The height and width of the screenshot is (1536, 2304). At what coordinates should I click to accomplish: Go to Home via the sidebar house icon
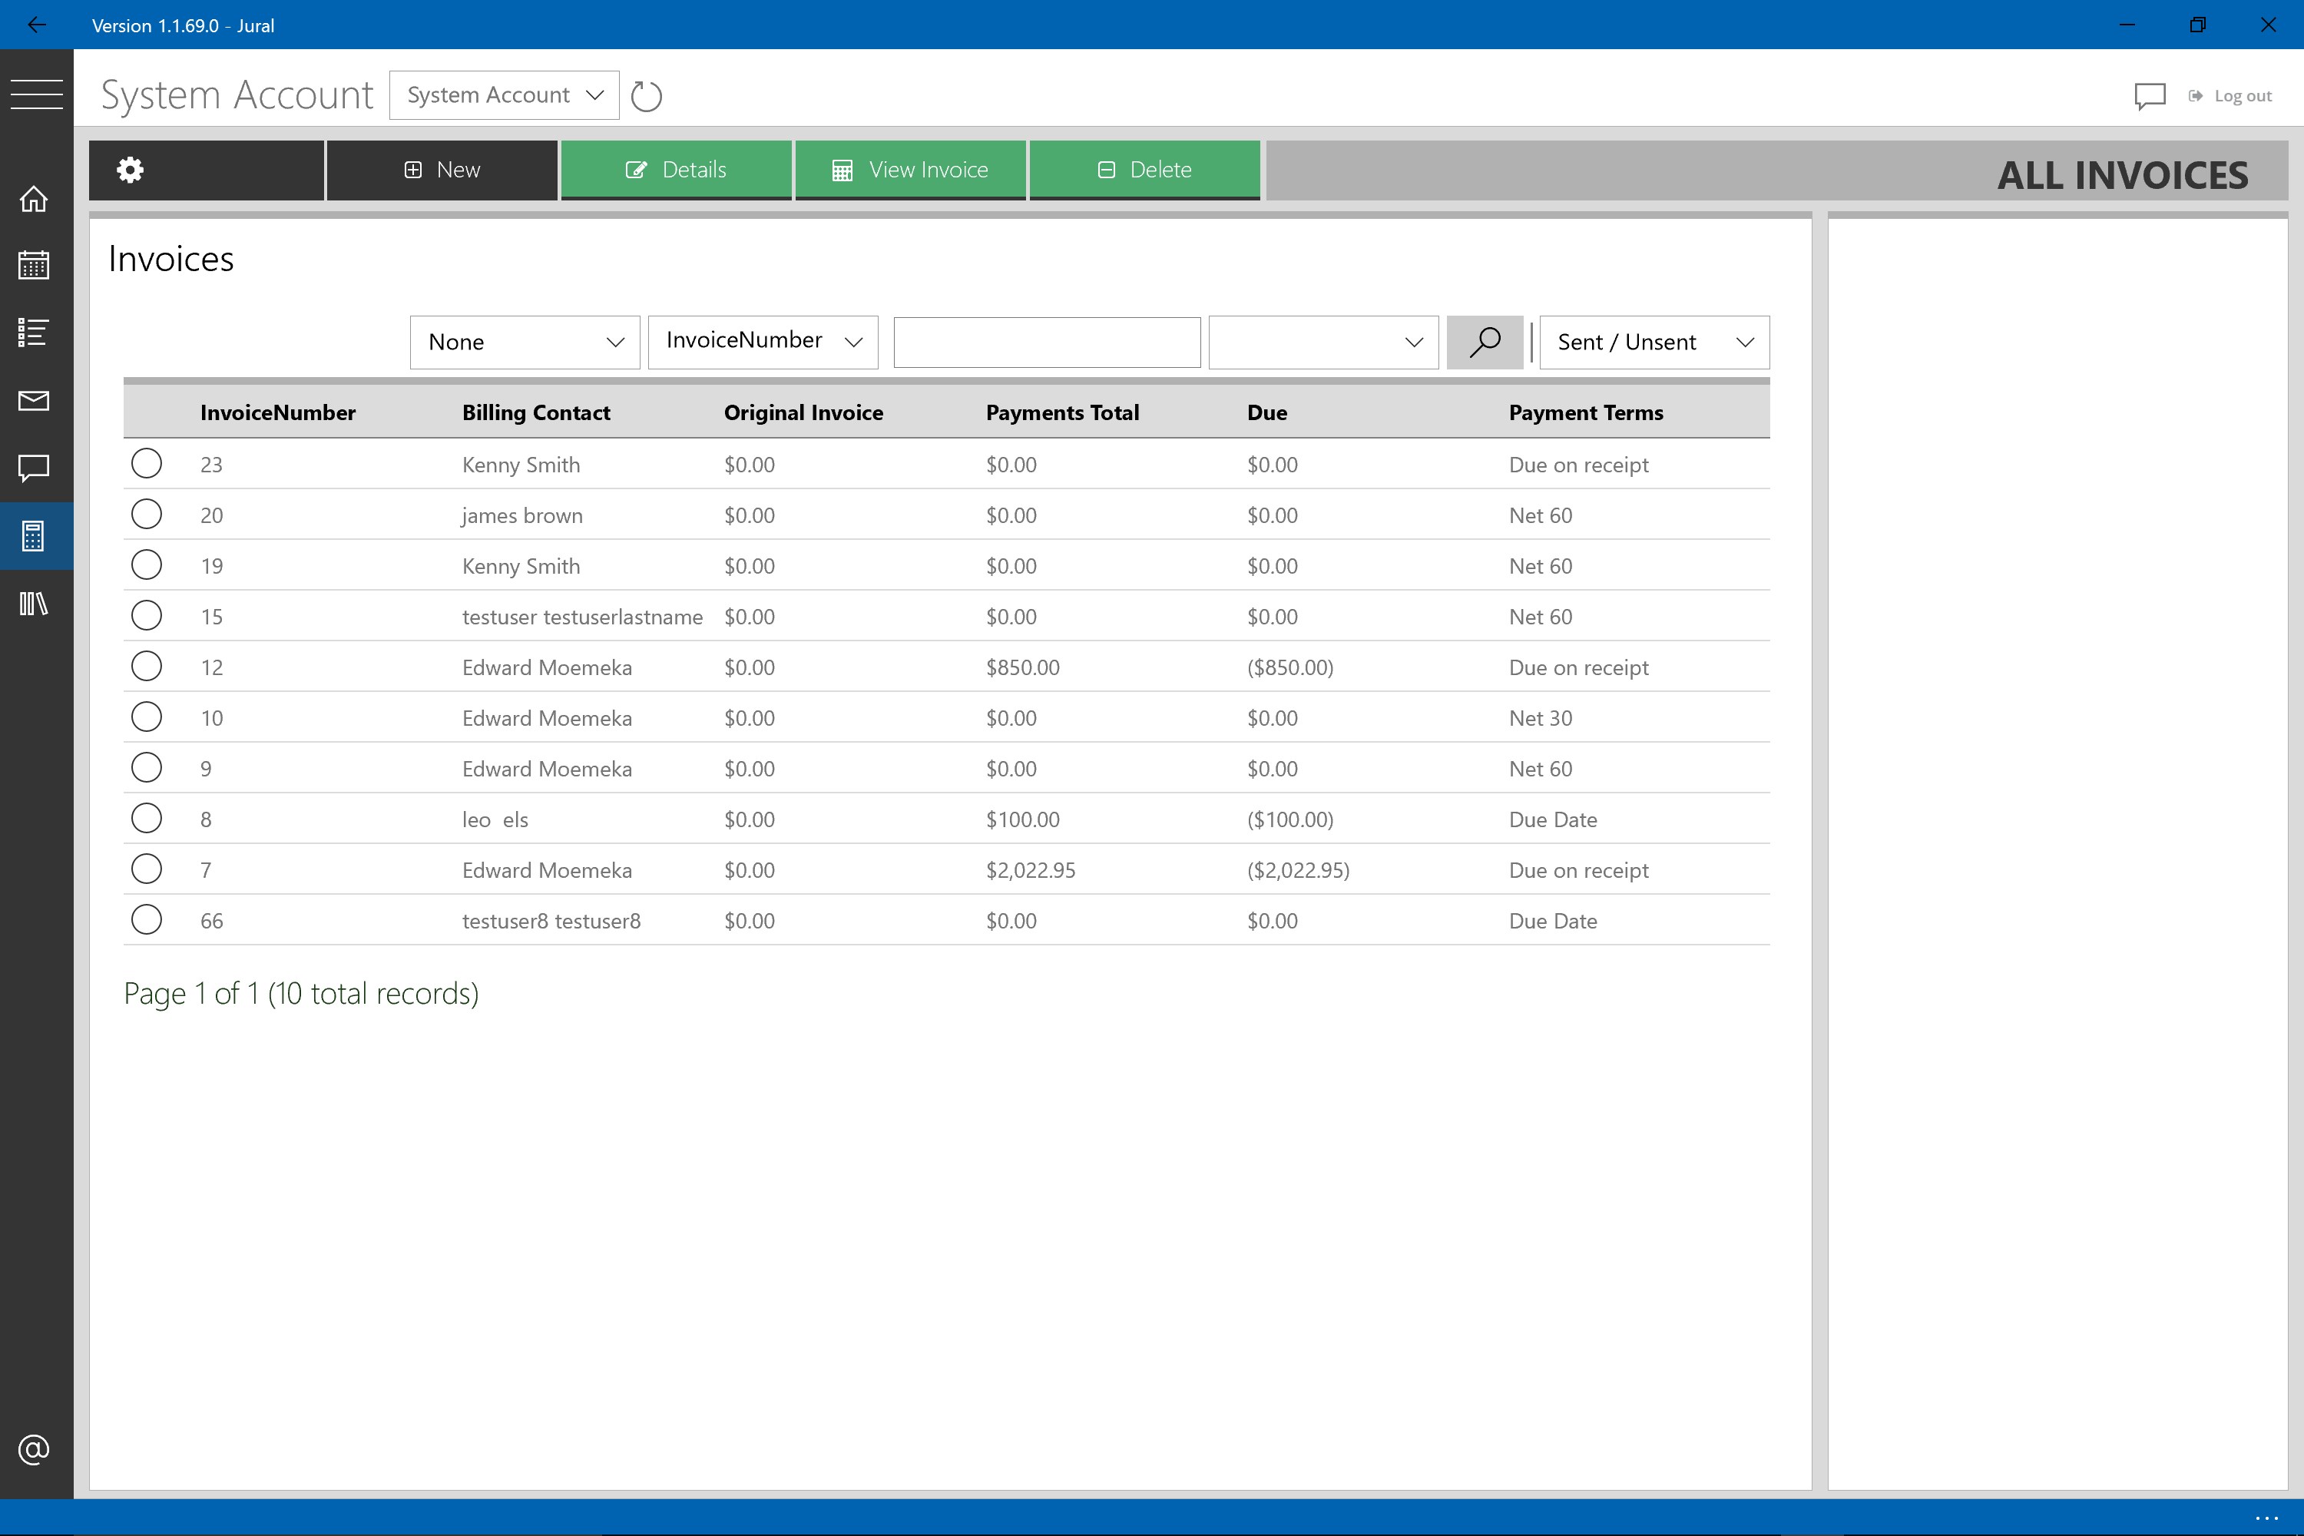click(x=35, y=199)
